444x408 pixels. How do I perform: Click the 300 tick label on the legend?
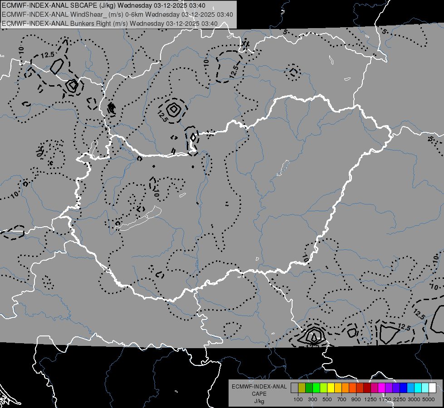pyautogui.click(x=312, y=399)
